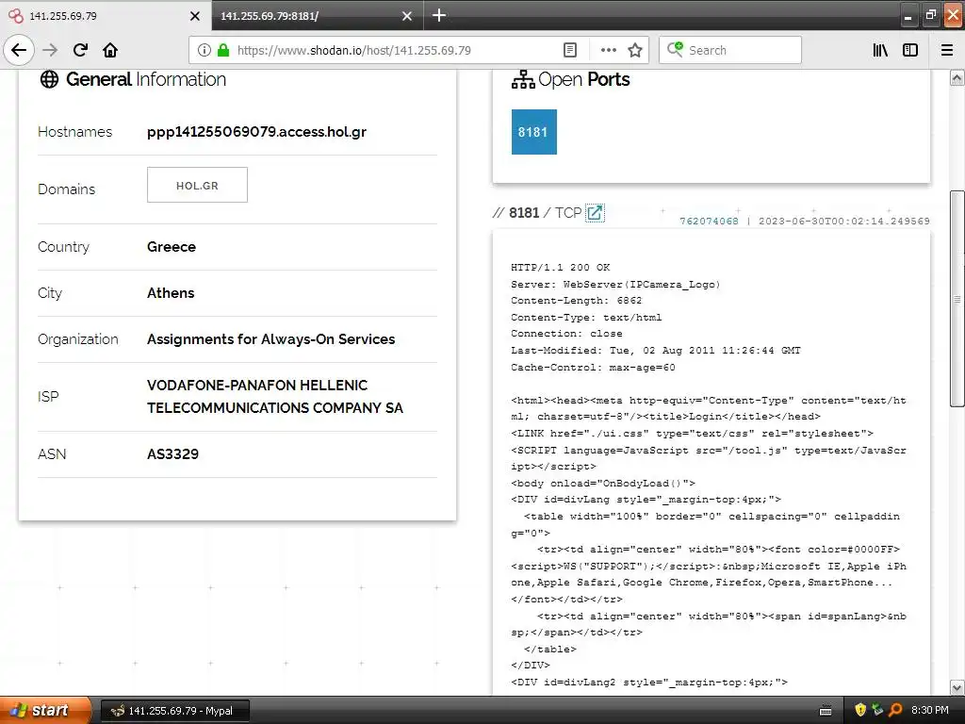Activate the Mypal taskbar button
The width and height of the screenshot is (965, 724).
(x=174, y=711)
